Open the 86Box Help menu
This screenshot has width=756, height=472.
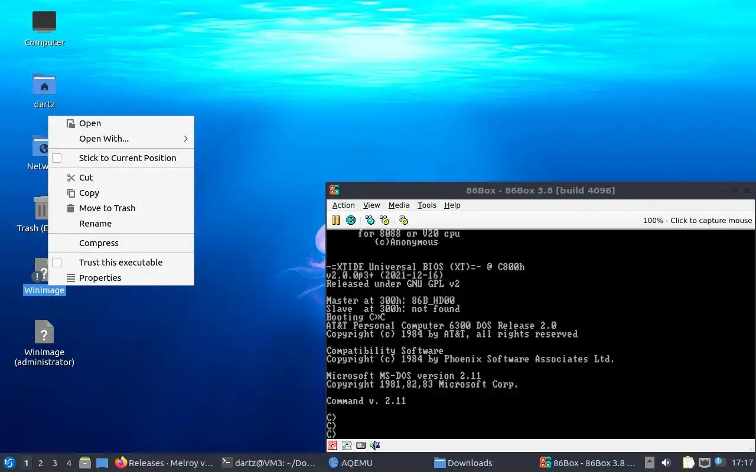click(452, 205)
